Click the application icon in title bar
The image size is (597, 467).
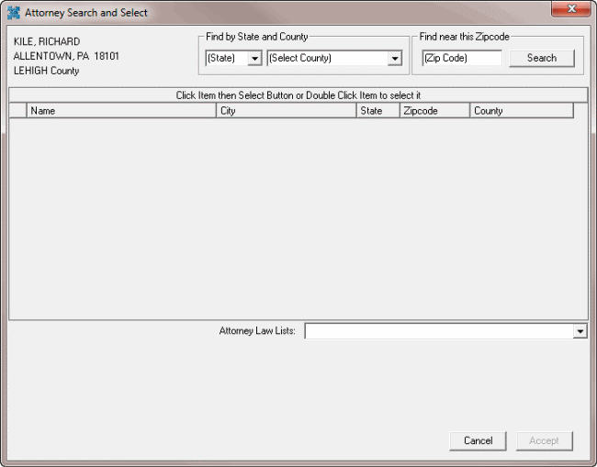tap(13, 13)
